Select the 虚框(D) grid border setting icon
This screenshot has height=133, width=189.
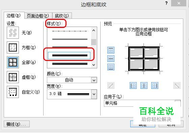[x=13, y=77]
